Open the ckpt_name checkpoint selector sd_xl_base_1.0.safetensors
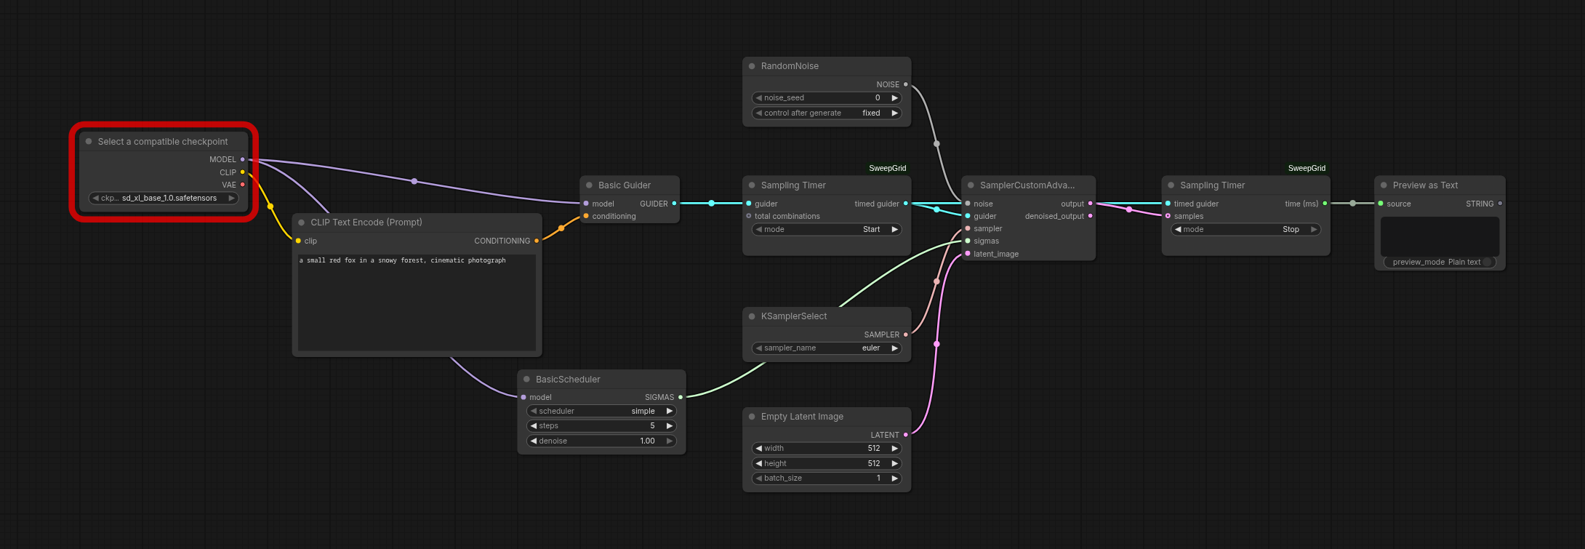The image size is (1585, 549). point(164,198)
